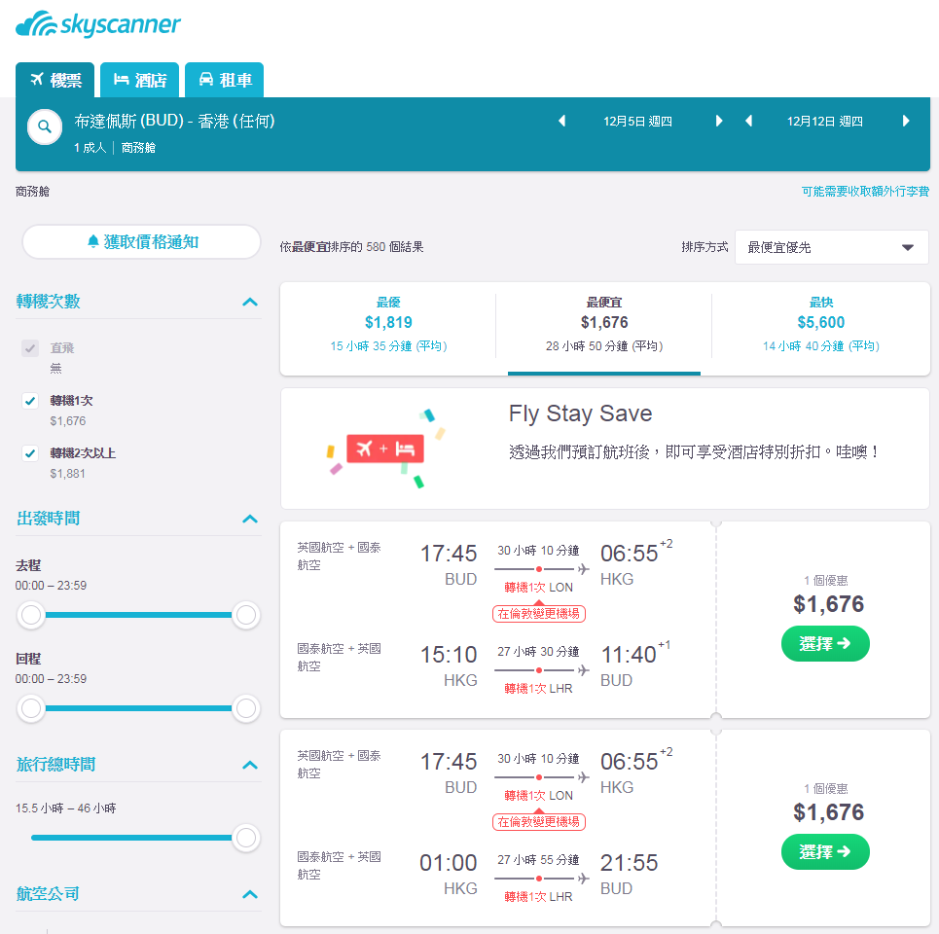
Task: Click the 12月5日 週四 departure date
Action: pos(637,122)
